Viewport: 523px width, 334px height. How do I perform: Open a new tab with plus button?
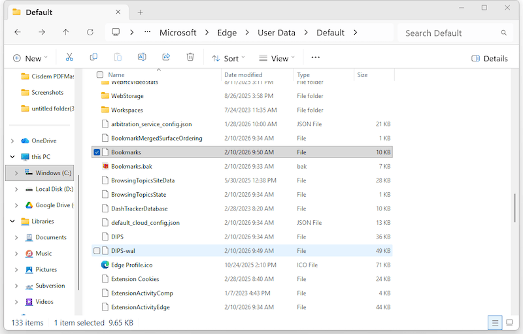pyautogui.click(x=140, y=12)
